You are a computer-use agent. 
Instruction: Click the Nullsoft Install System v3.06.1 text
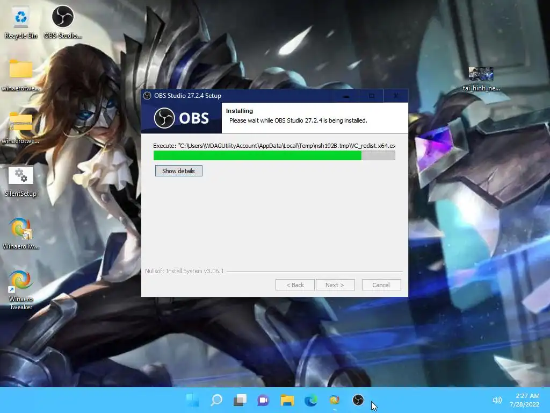click(x=184, y=271)
